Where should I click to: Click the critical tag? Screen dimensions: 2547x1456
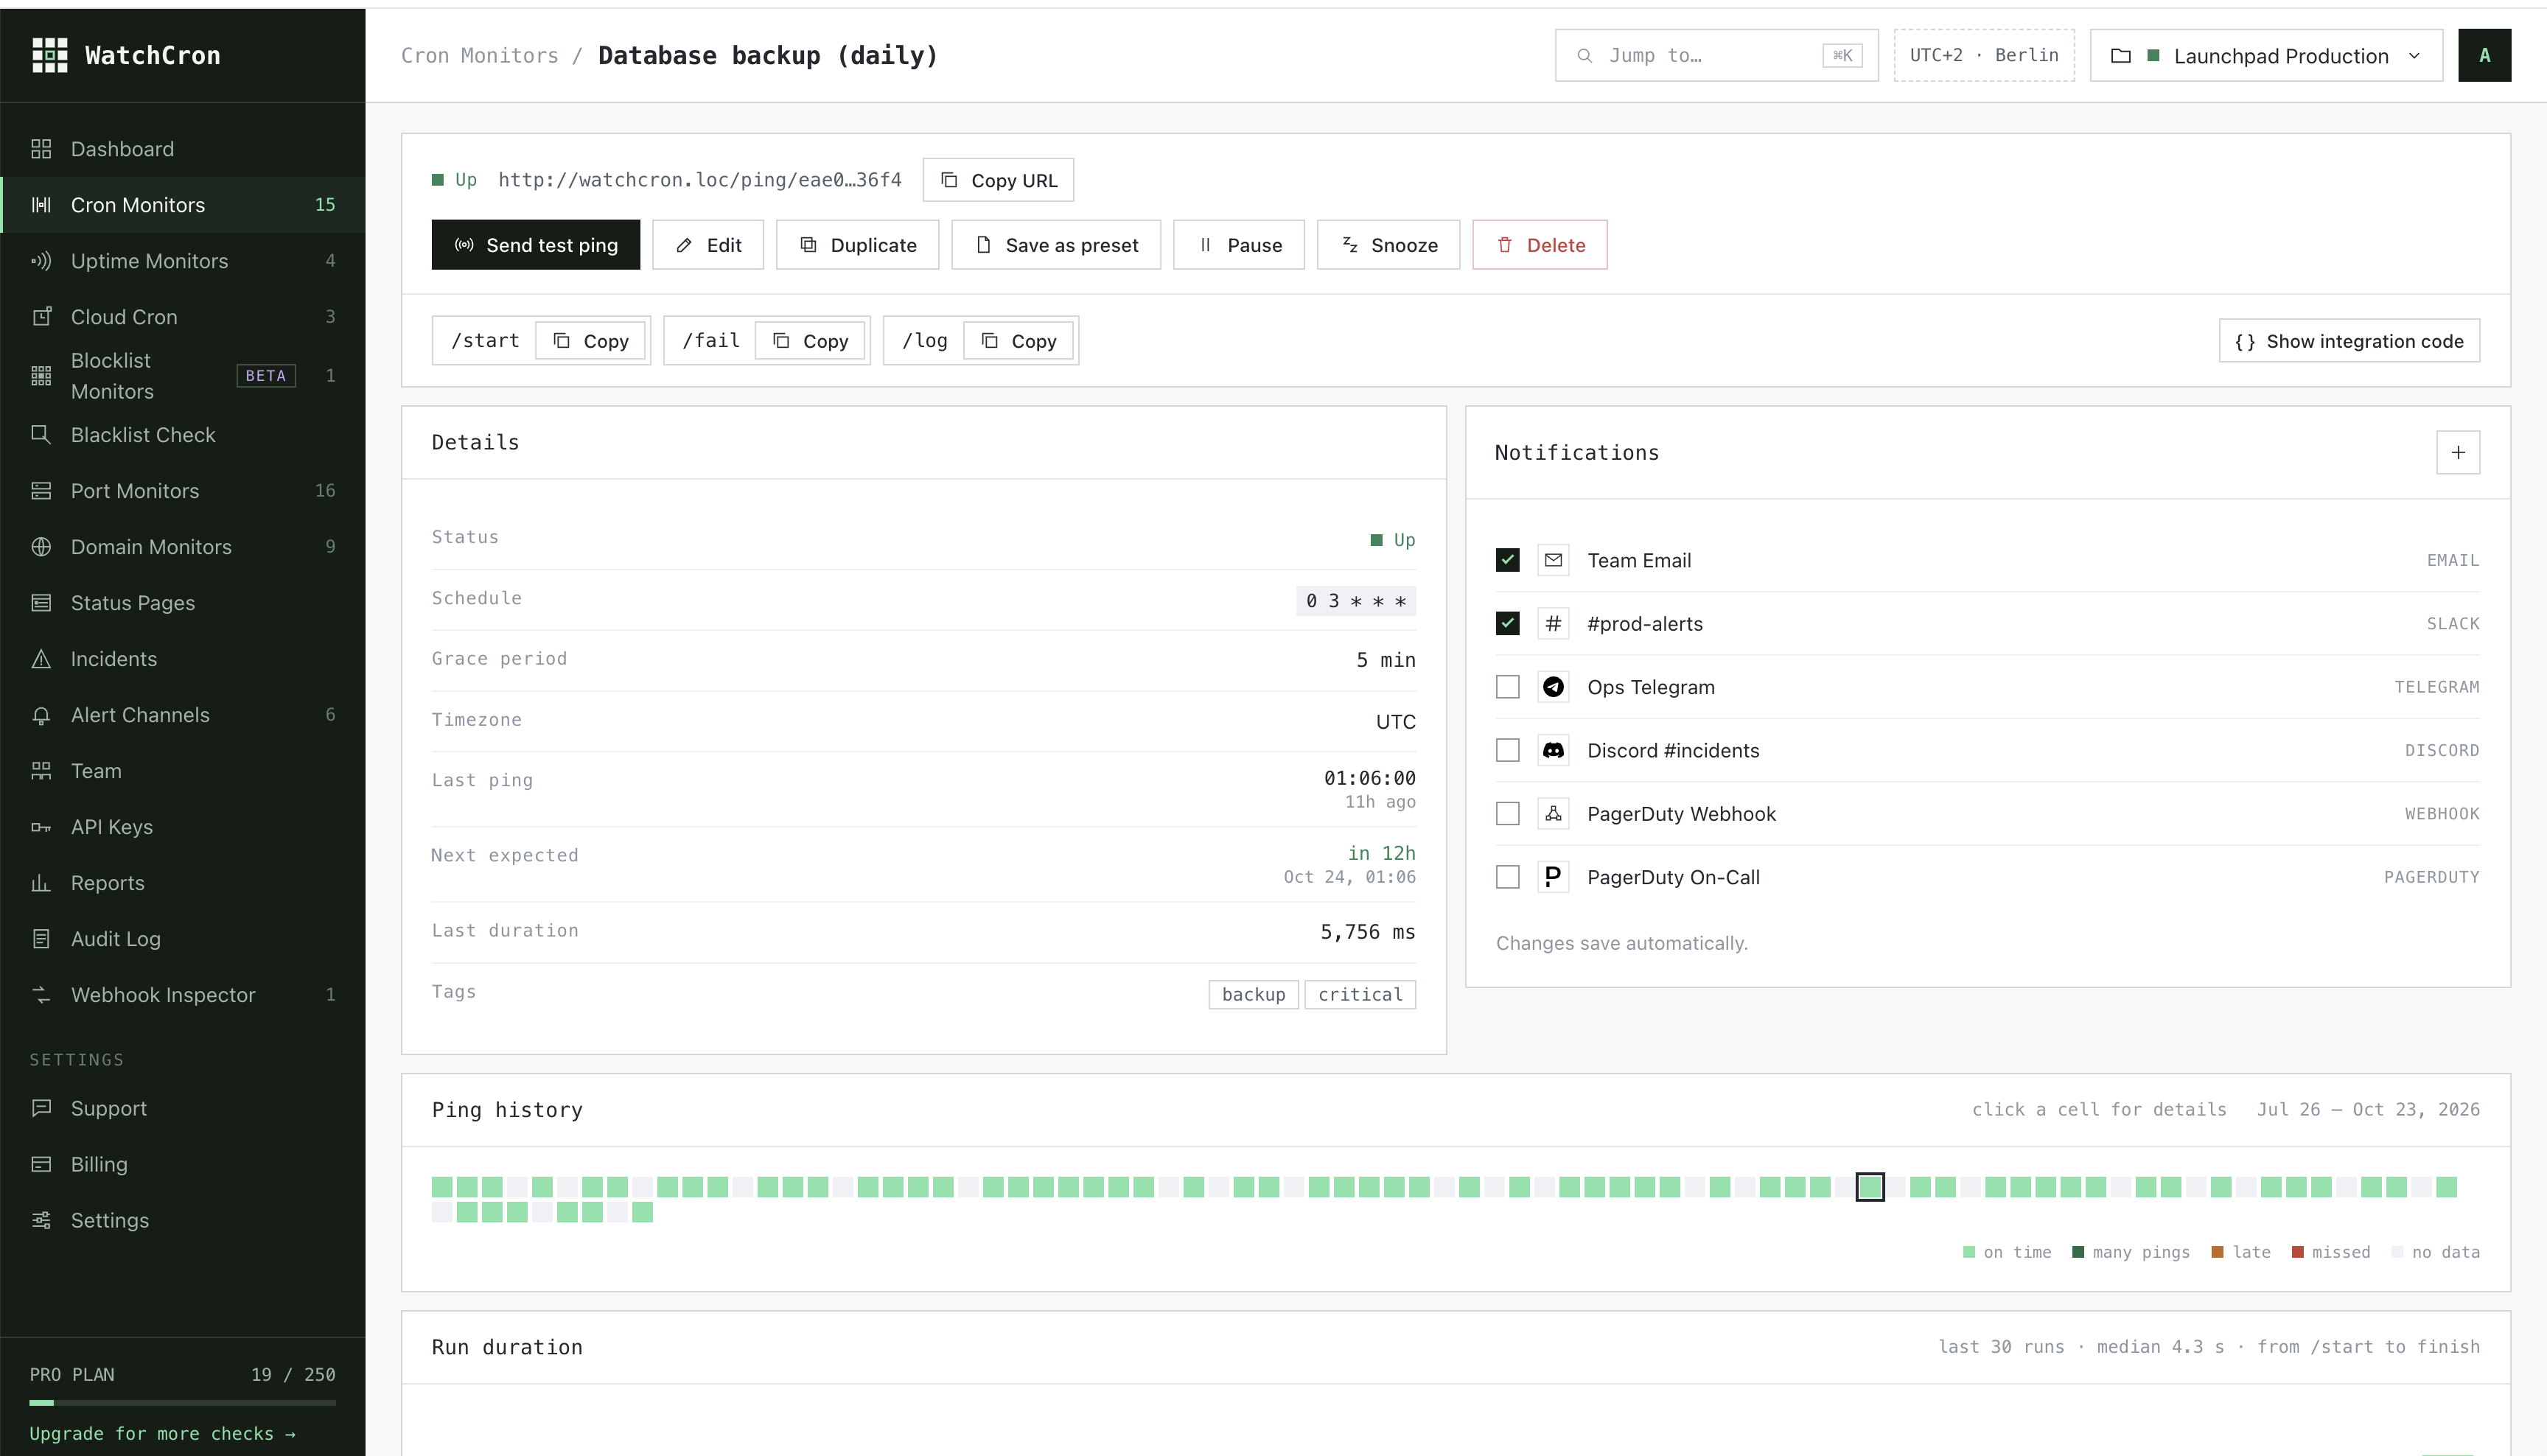pyautogui.click(x=1360, y=995)
